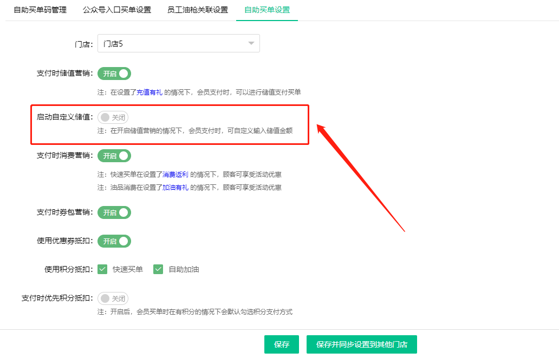The width and height of the screenshot is (559, 359).
Task: Click inside the 门店5 selector field
Action: click(162, 43)
